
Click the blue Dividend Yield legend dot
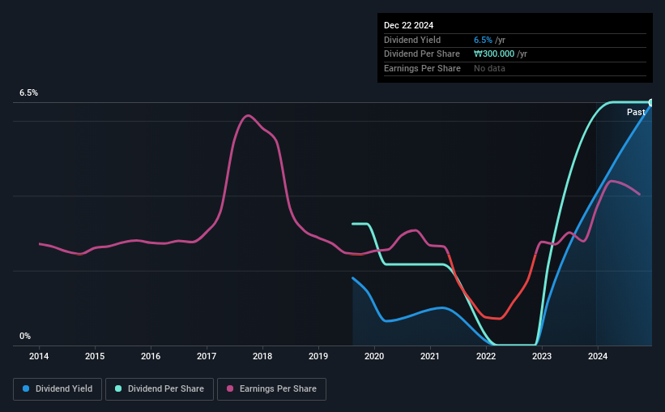click(26, 388)
